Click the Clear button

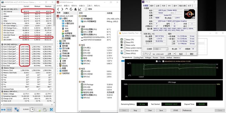click(x=150, y=110)
